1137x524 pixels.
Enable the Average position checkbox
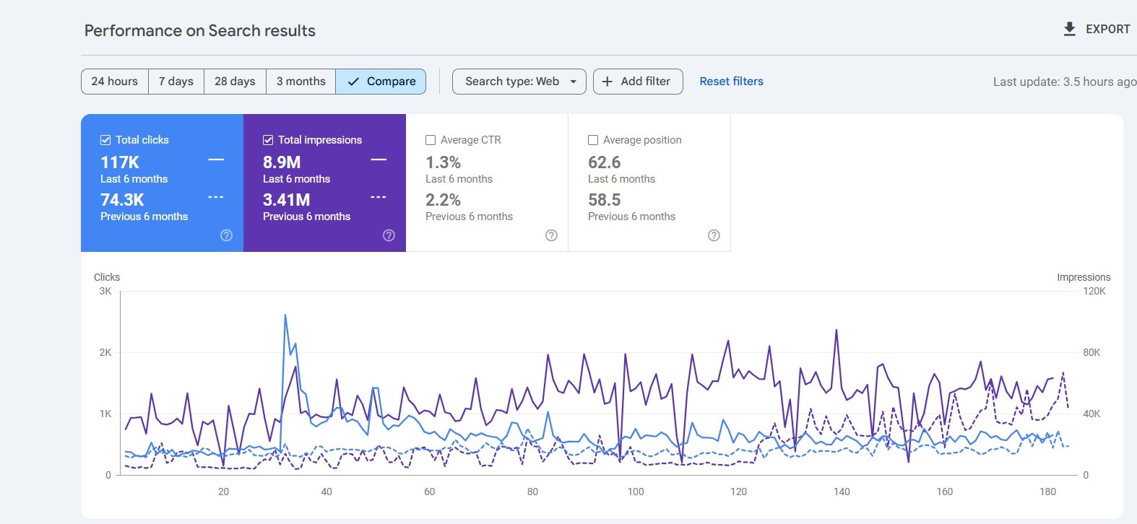click(593, 140)
